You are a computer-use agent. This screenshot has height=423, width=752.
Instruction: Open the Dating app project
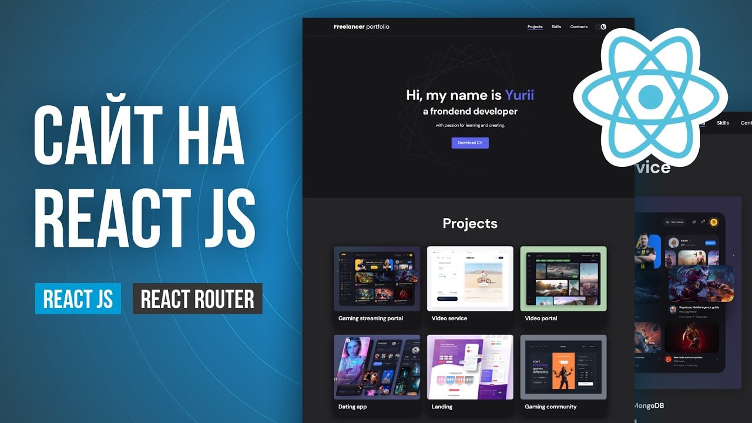pyautogui.click(x=377, y=367)
